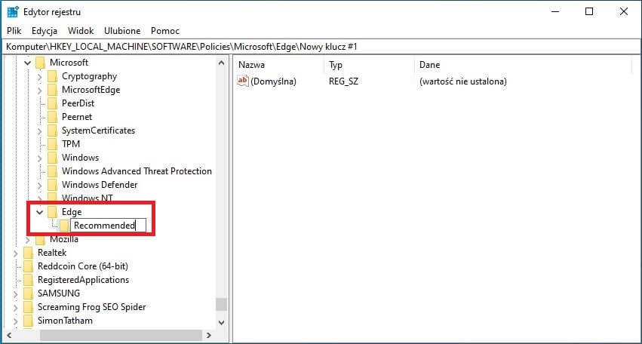Expand the Mozilla key
This screenshot has height=344, width=642.
pos(28,240)
